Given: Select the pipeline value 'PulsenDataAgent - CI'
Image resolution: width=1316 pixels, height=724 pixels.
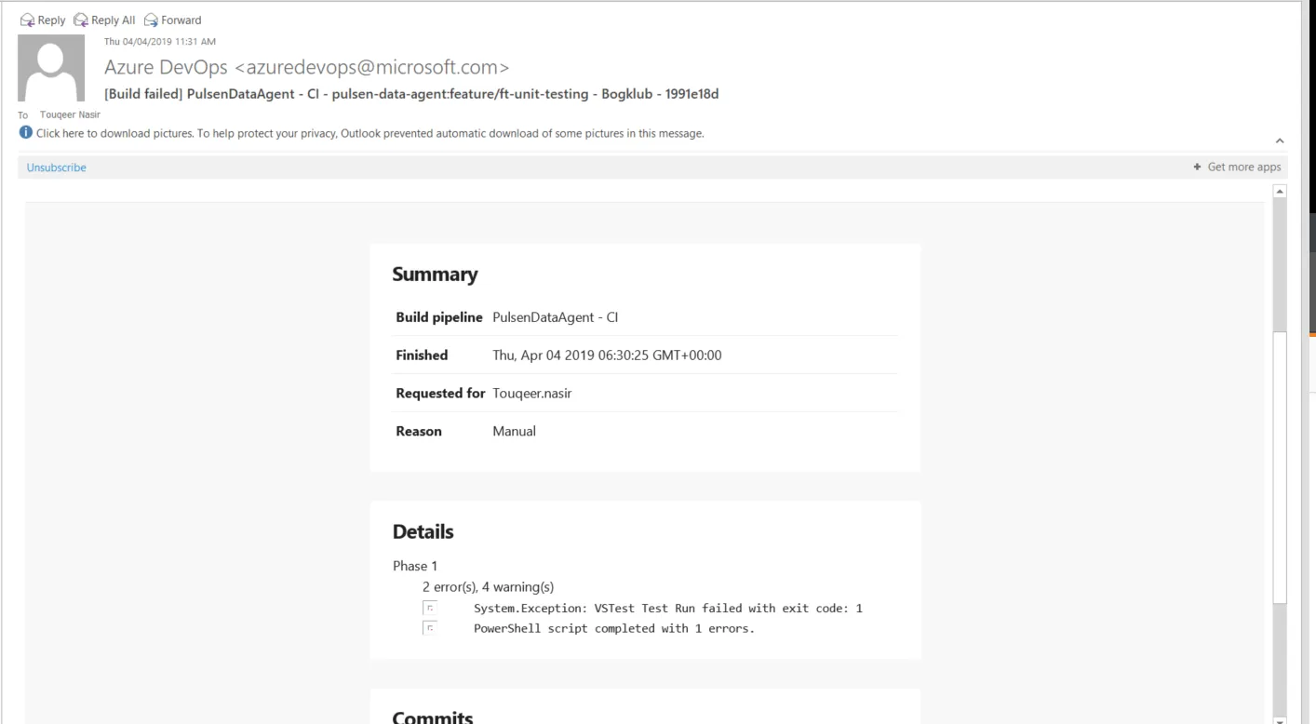Looking at the screenshot, I should tap(556, 317).
